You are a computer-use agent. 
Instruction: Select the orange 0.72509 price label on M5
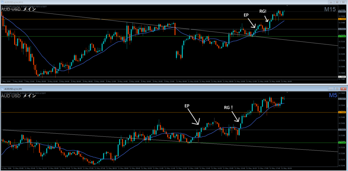coord(342,113)
